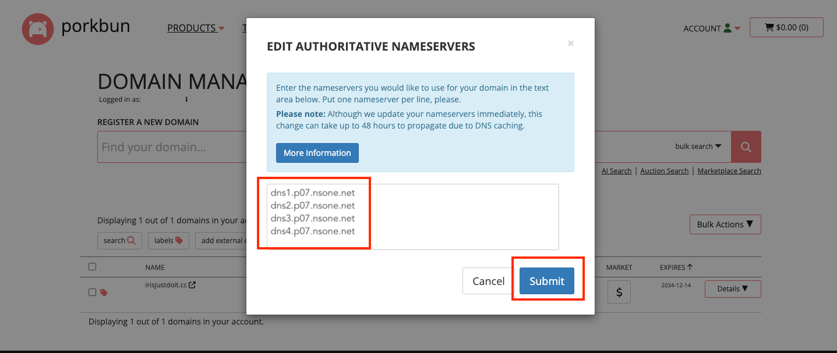Screen dimensions: 837x353
Task: Tick the select-all checkbox in table header
Action: click(92, 267)
